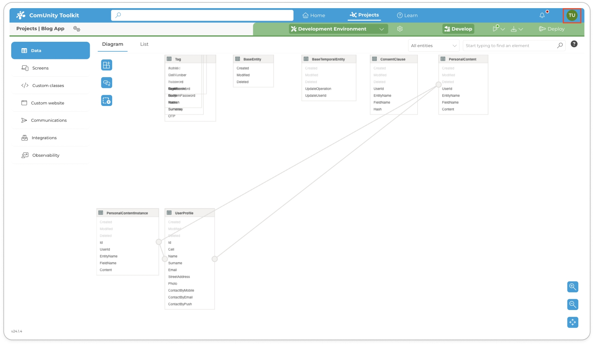
Task: Click the add selection group icon
Action: (x=106, y=101)
